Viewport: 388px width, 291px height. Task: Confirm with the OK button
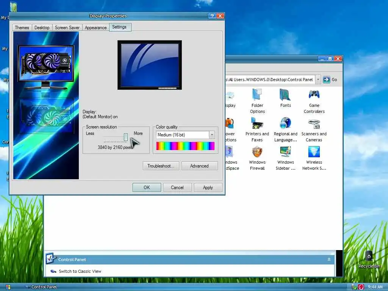pos(147,187)
